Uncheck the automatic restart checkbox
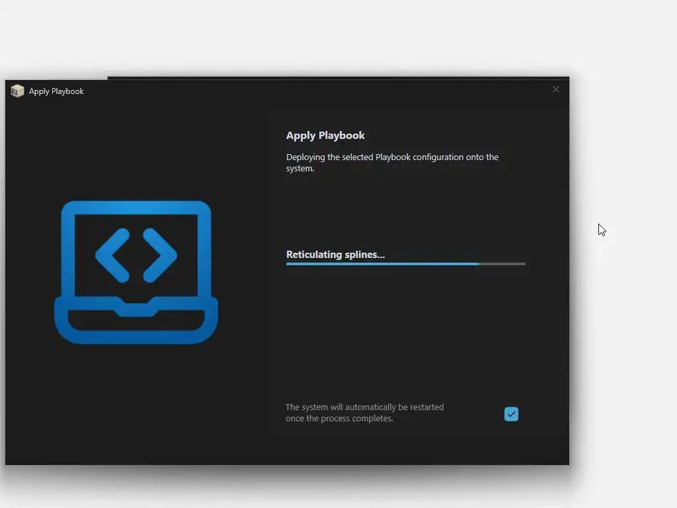This screenshot has width=677, height=508. 511,414
